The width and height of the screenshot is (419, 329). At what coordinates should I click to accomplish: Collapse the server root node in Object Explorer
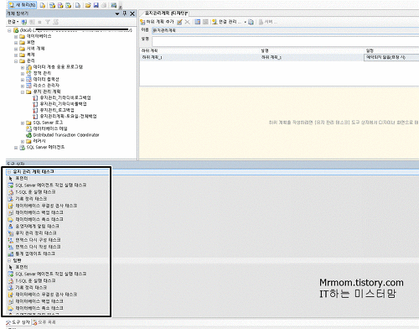click(9, 30)
